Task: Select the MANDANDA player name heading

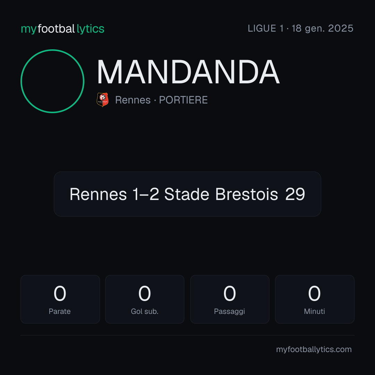Action: coord(188,72)
